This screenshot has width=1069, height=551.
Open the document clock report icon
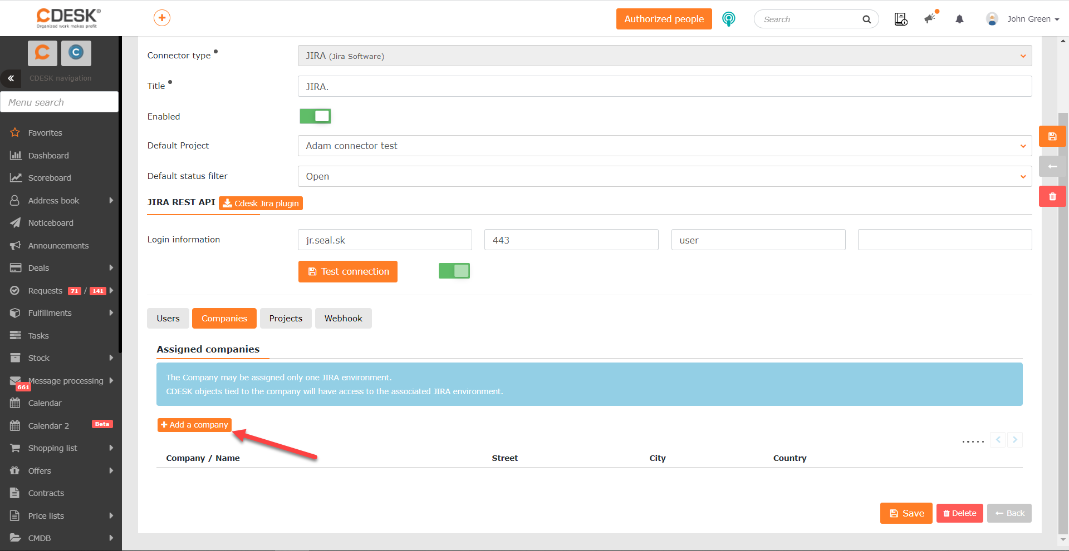pos(901,19)
